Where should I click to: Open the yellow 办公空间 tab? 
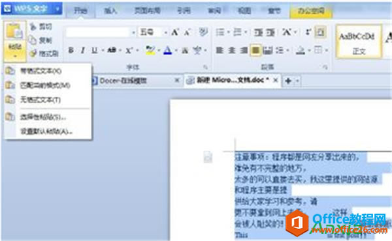point(311,10)
